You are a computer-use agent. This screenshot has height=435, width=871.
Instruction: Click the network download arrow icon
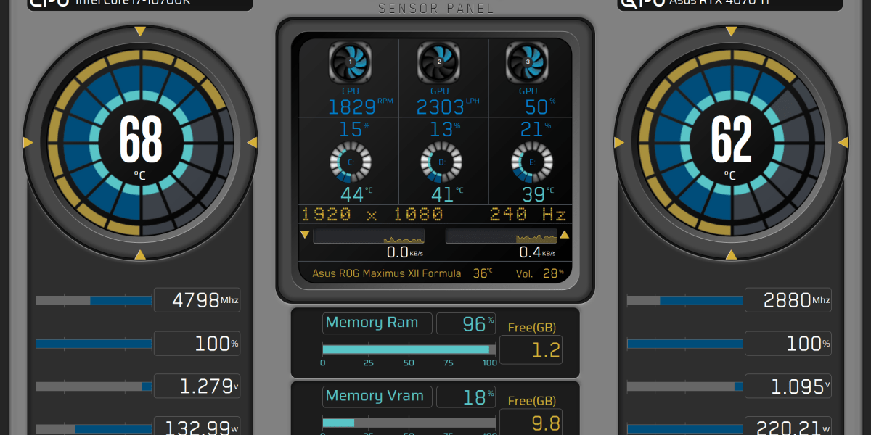coord(305,235)
